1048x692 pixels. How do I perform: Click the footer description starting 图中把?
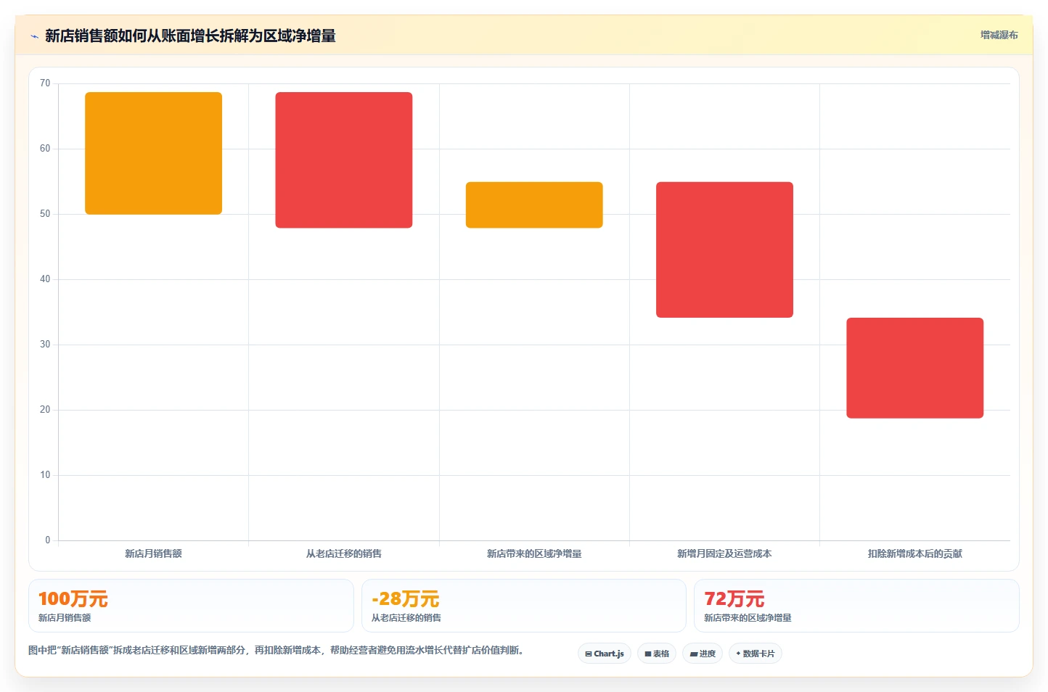pyautogui.click(x=276, y=650)
